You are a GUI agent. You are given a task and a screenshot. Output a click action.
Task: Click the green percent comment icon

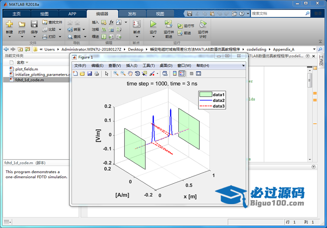104,30
